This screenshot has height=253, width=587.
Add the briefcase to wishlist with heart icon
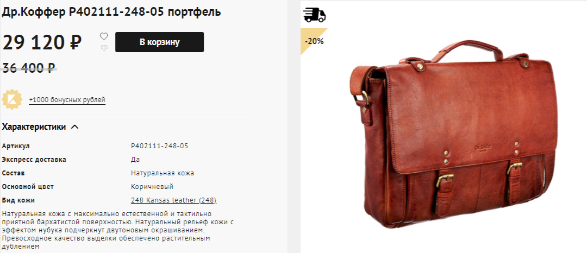coord(104,36)
